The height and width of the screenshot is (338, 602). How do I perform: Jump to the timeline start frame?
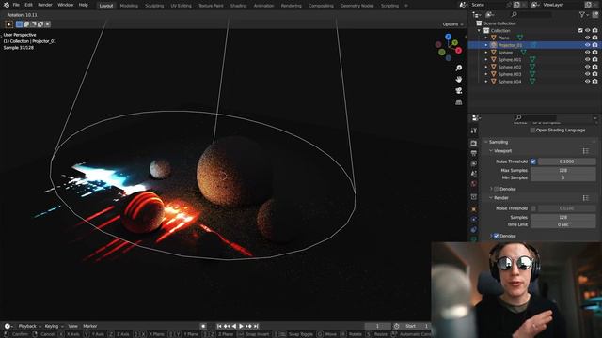(x=219, y=326)
